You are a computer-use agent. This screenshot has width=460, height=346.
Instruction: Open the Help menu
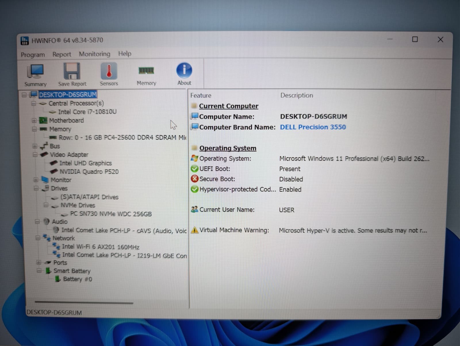click(x=125, y=53)
